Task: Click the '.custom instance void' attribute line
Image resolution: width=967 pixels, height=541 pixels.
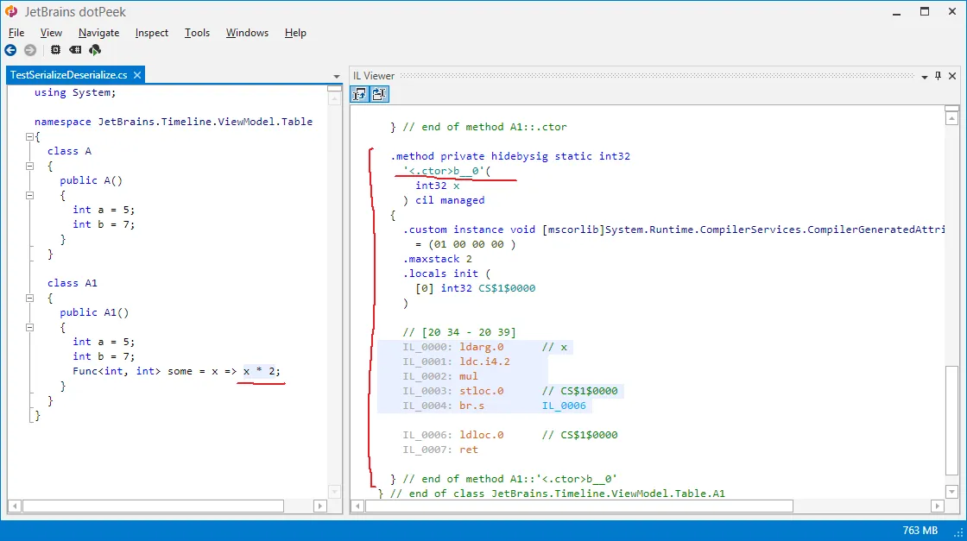Action: click(674, 230)
